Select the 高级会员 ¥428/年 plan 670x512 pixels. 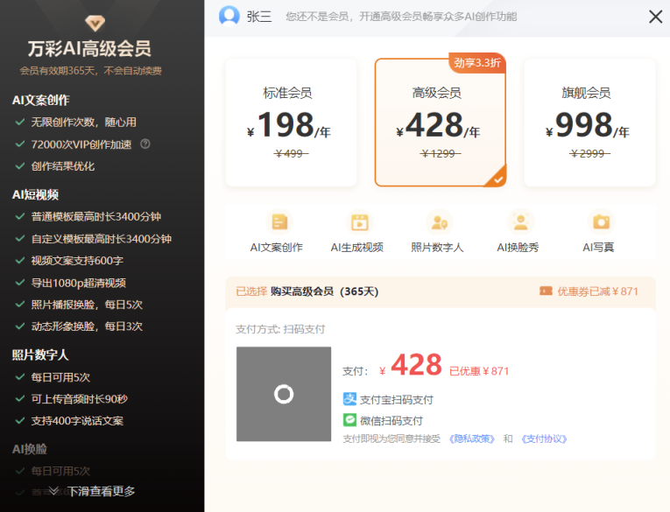(x=440, y=123)
